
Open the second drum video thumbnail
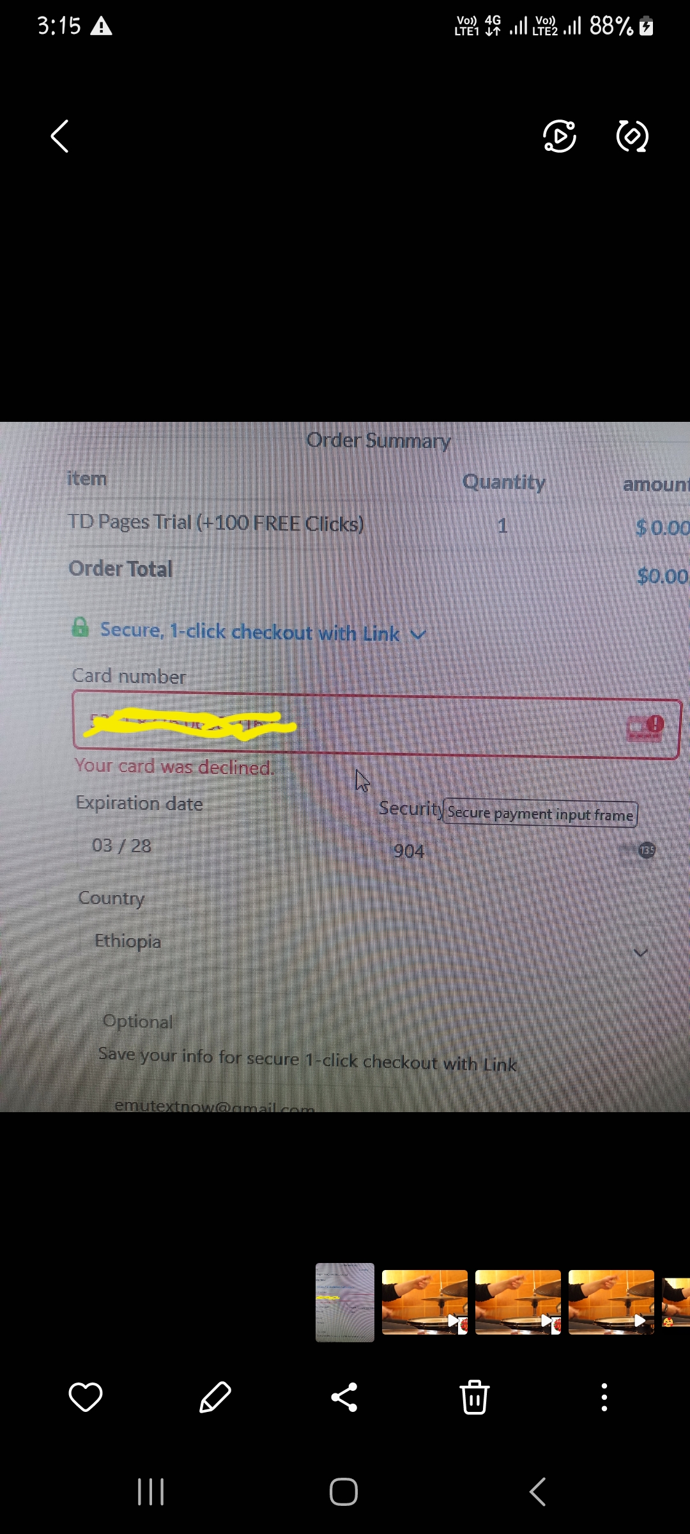click(518, 1302)
